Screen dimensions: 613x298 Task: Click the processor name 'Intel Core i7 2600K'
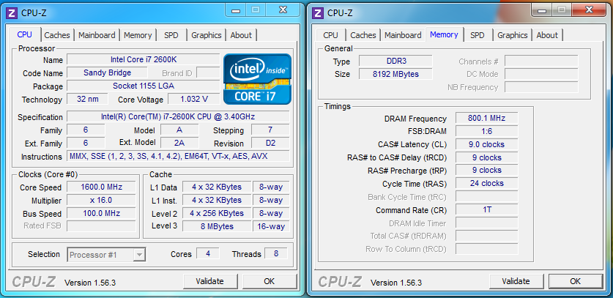(x=144, y=59)
